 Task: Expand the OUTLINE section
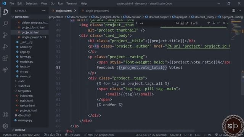click(x=20, y=130)
